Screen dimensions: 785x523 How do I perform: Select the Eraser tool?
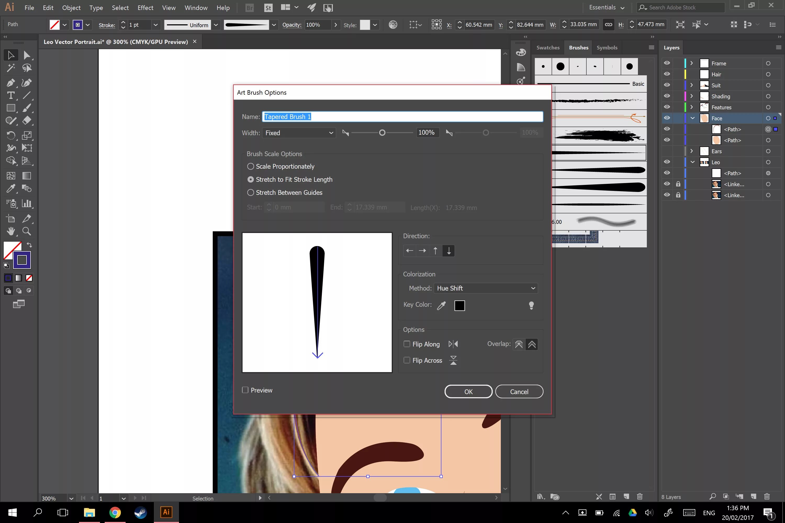[x=26, y=120]
